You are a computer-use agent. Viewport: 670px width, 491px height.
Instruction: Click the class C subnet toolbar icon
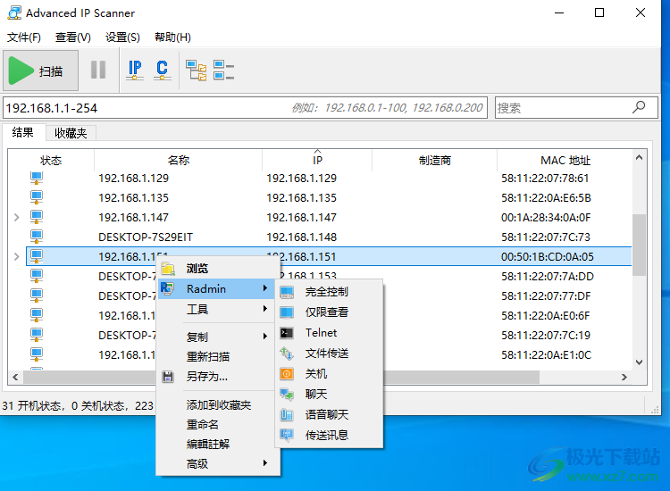(x=163, y=70)
